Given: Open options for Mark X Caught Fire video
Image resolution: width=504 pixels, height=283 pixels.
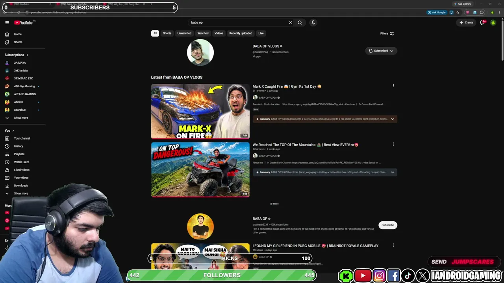Looking at the screenshot, I should pyautogui.click(x=393, y=86).
